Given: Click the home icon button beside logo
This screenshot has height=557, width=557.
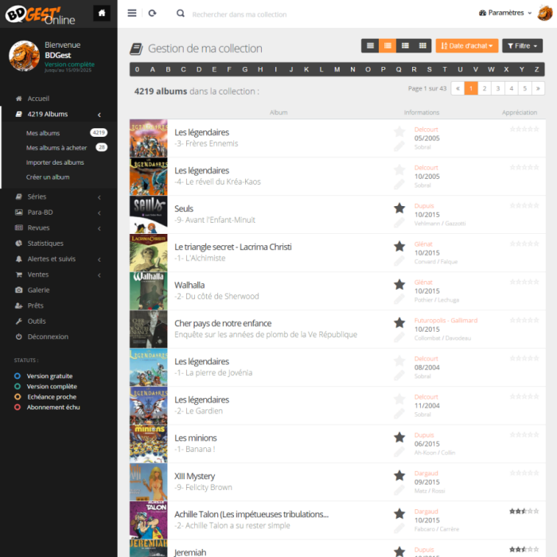Looking at the screenshot, I should [102, 14].
